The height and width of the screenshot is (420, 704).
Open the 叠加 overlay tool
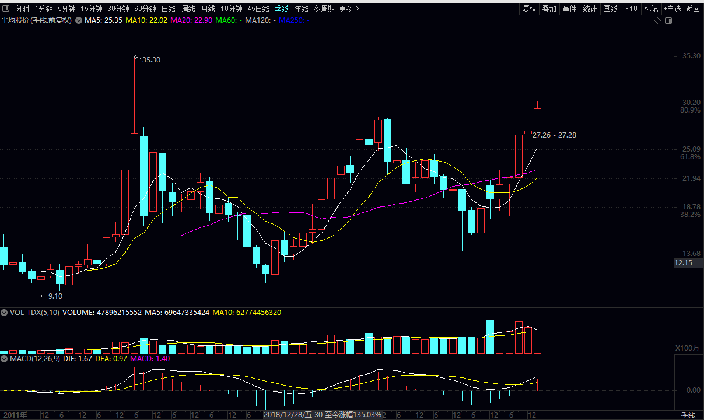(x=549, y=9)
